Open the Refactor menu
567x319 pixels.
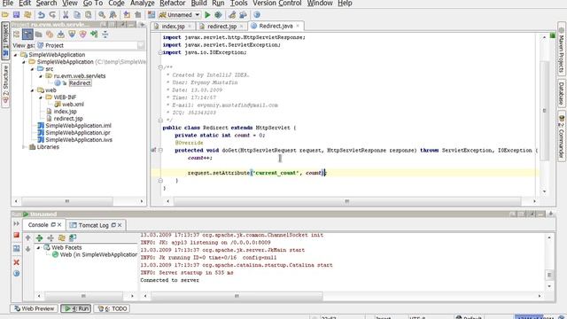tap(173, 4)
